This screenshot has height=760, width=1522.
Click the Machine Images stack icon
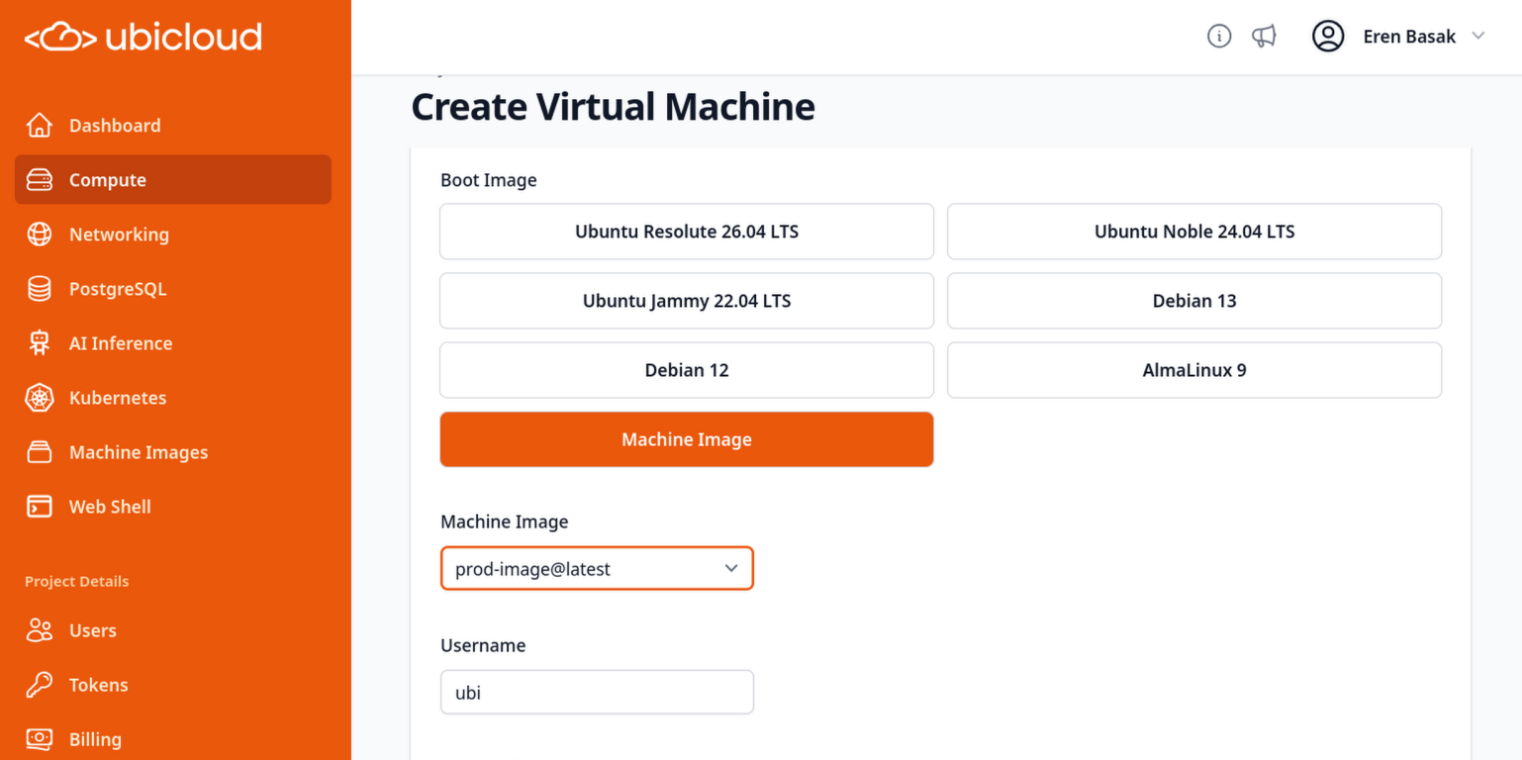click(39, 452)
